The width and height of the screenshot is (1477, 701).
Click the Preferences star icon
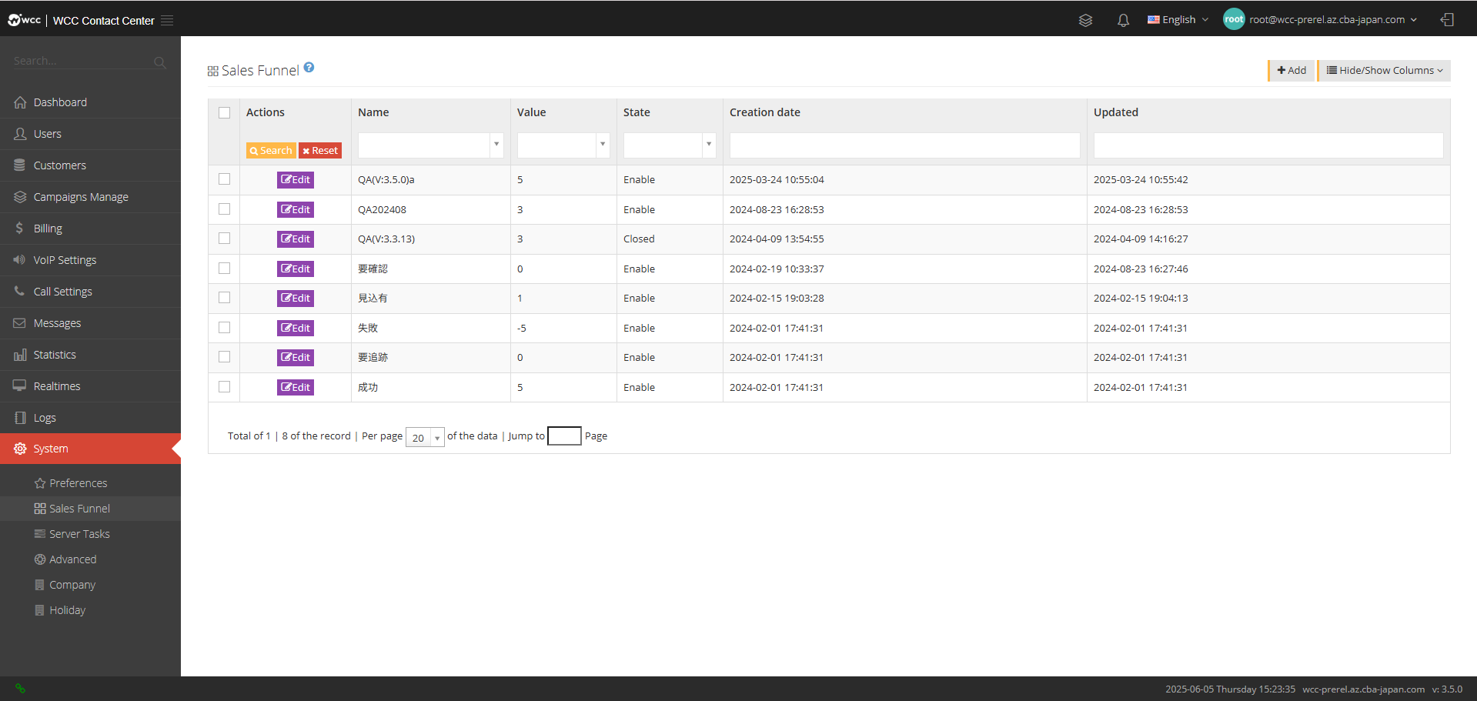40,483
